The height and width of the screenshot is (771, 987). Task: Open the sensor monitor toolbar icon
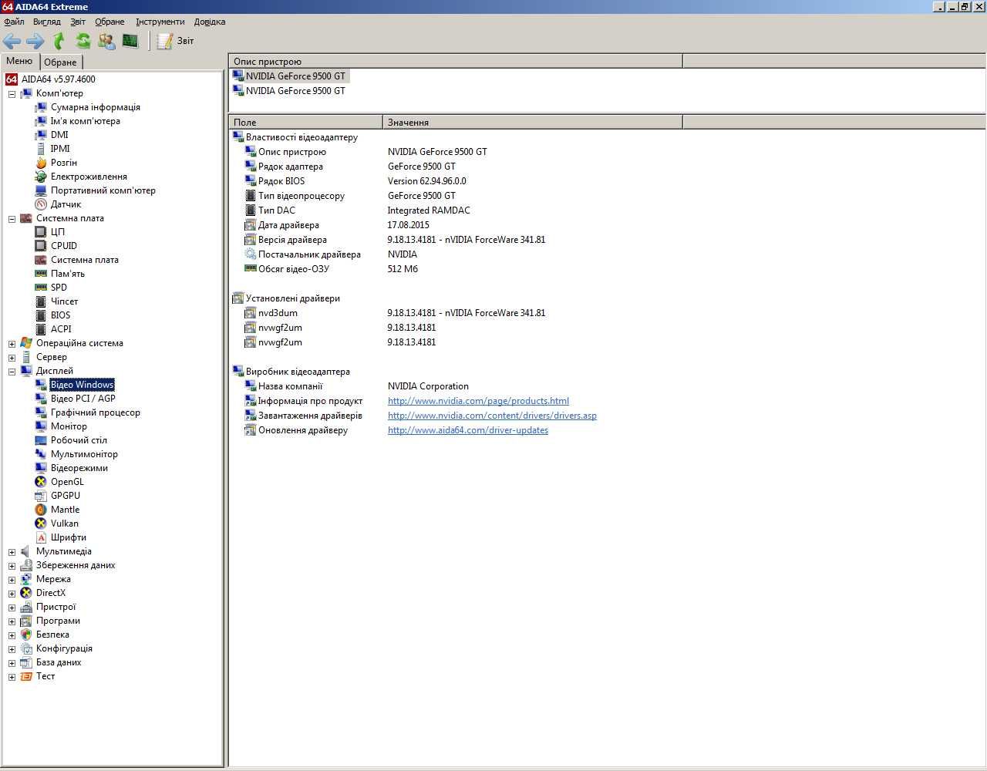pyautogui.click(x=130, y=41)
